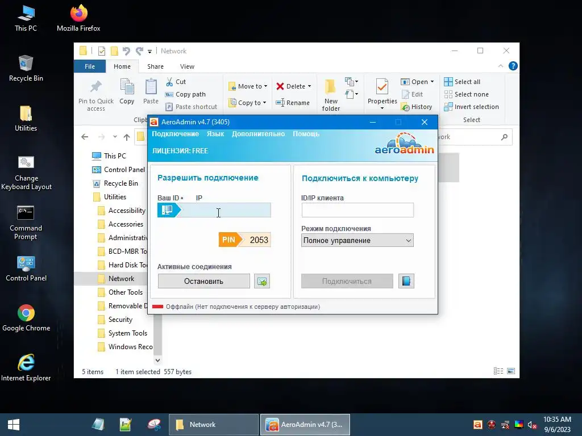Image resolution: width=582 pixels, height=436 pixels.
Task: Expand the Move to dropdown
Action: tap(266, 86)
